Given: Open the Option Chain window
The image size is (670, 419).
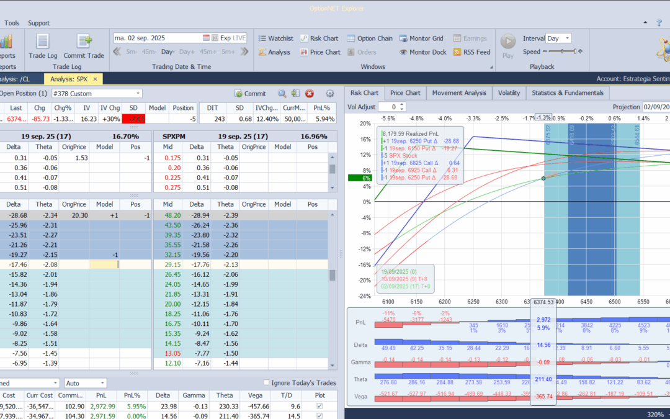Looking at the screenshot, I should (370, 38).
